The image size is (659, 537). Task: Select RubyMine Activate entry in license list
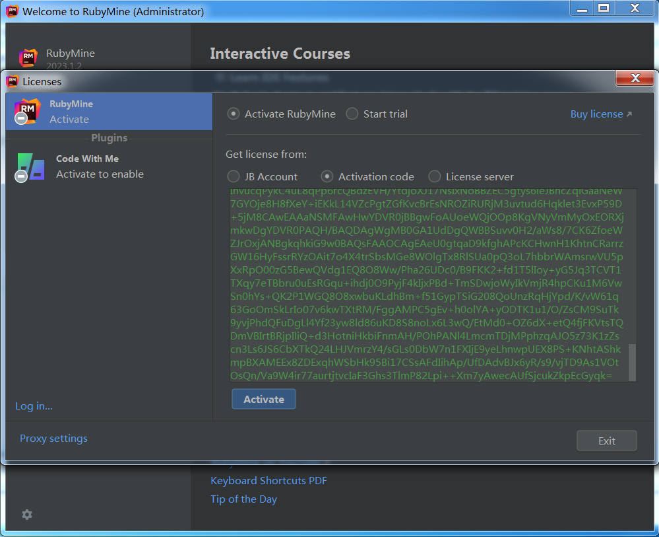tap(110, 112)
